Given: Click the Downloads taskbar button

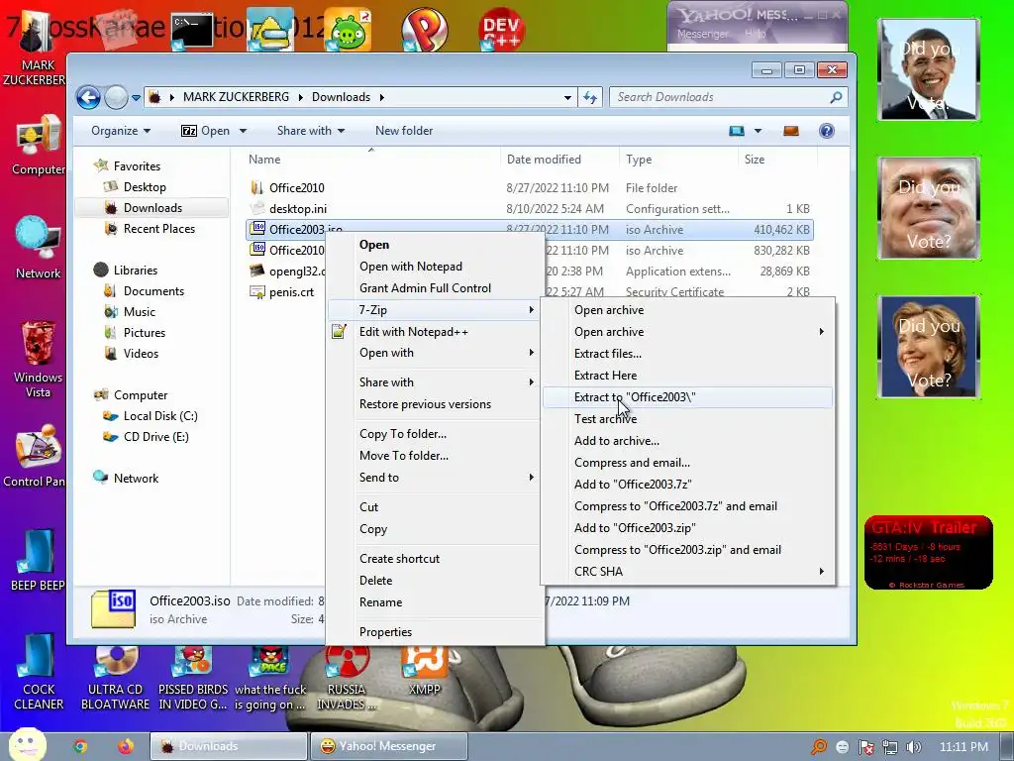Looking at the screenshot, I should pos(229,746).
